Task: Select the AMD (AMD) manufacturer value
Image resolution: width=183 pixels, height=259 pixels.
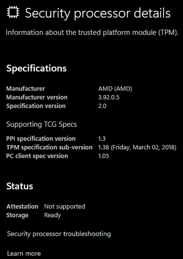Action: (x=115, y=88)
